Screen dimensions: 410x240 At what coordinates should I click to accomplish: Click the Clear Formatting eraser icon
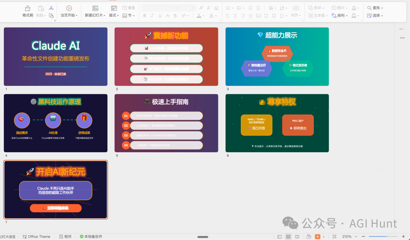click(x=216, y=8)
